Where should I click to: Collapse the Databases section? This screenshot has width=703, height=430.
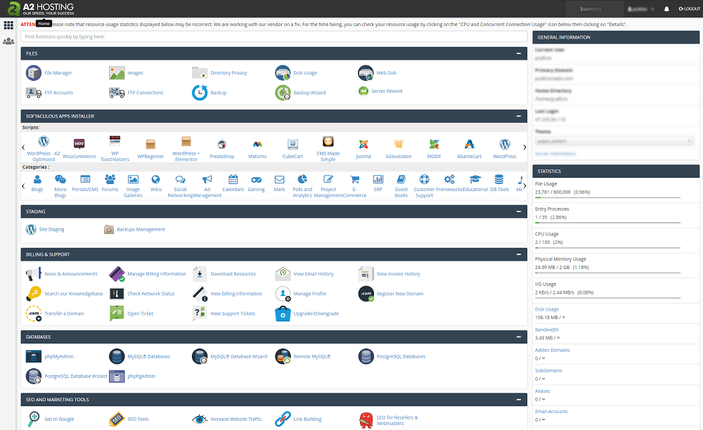pyautogui.click(x=519, y=337)
